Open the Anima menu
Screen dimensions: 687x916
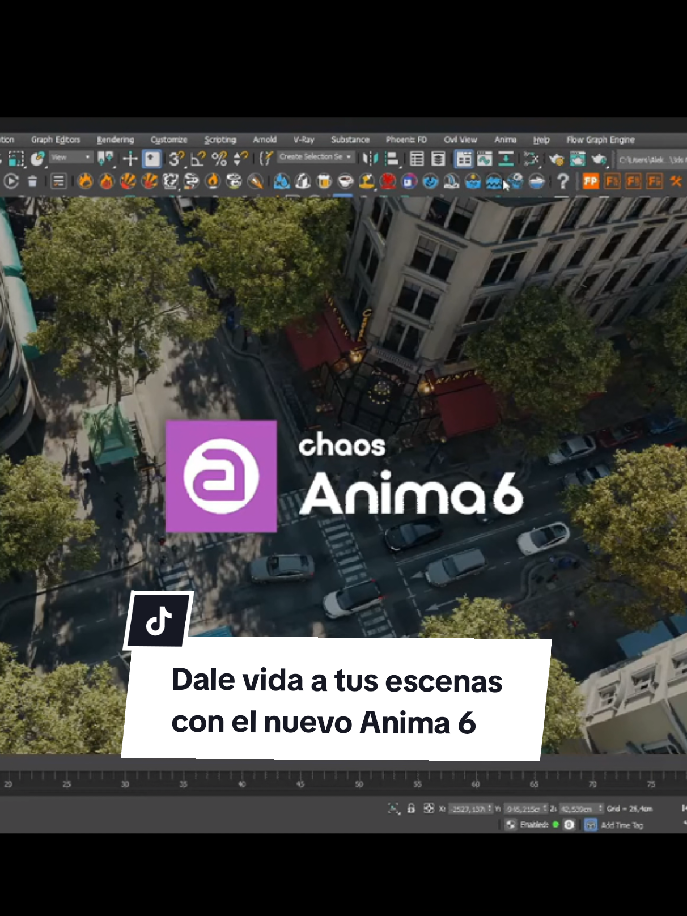[505, 139]
